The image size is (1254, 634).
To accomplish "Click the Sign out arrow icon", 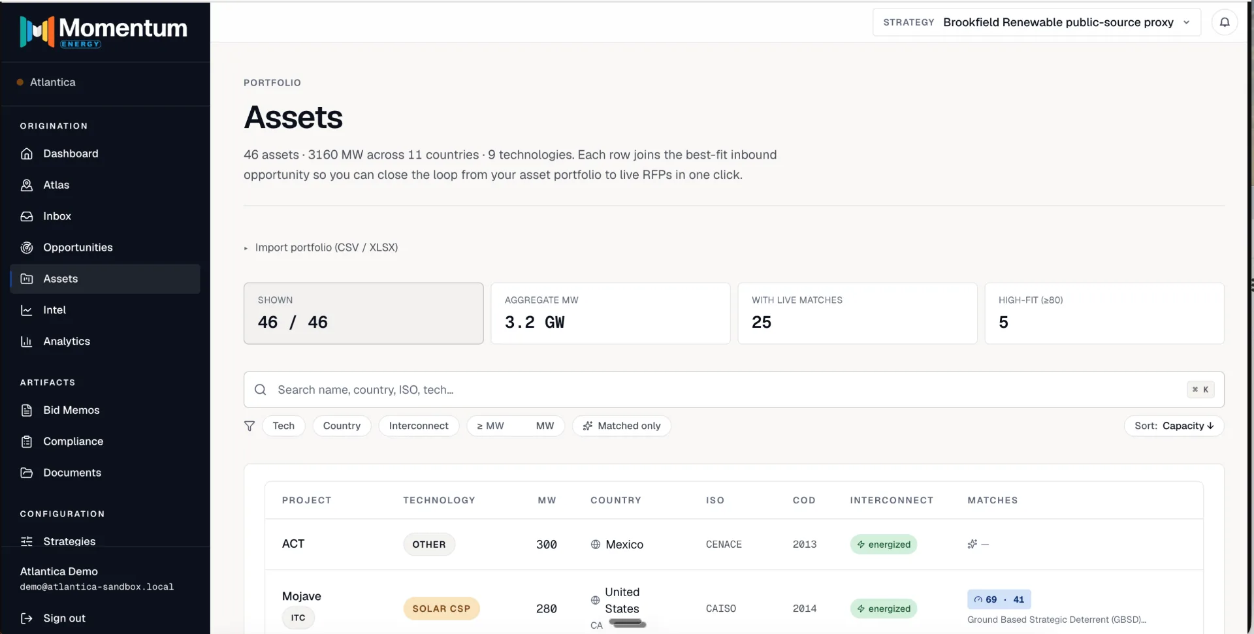I will [27, 618].
